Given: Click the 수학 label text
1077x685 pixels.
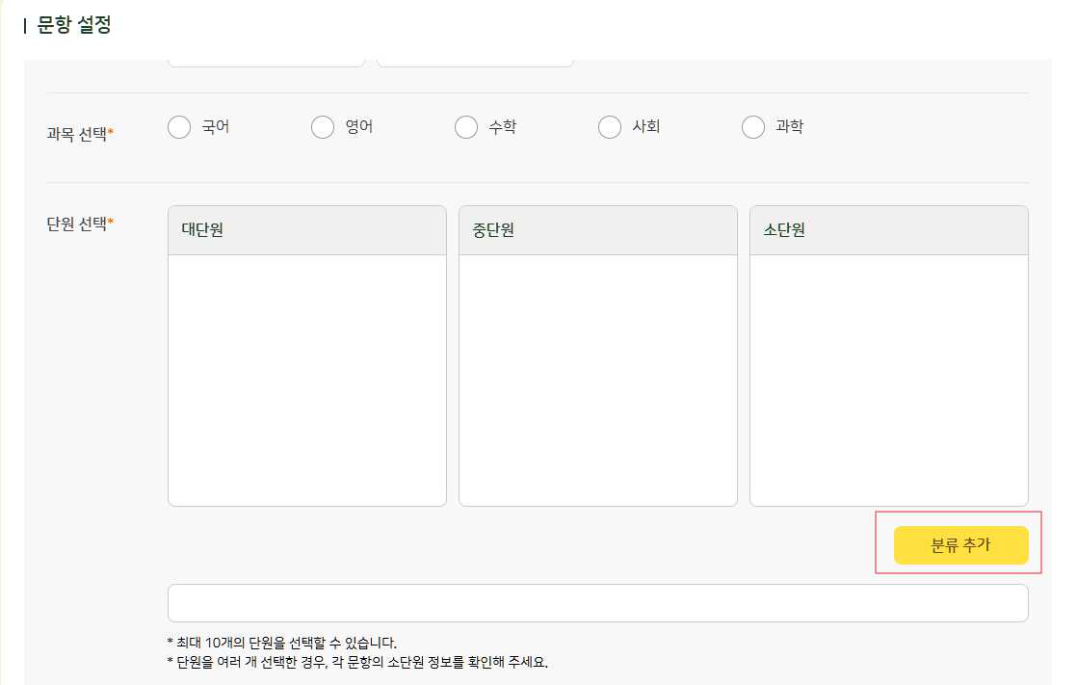Looking at the screenshot, I should tap(503, 126).
